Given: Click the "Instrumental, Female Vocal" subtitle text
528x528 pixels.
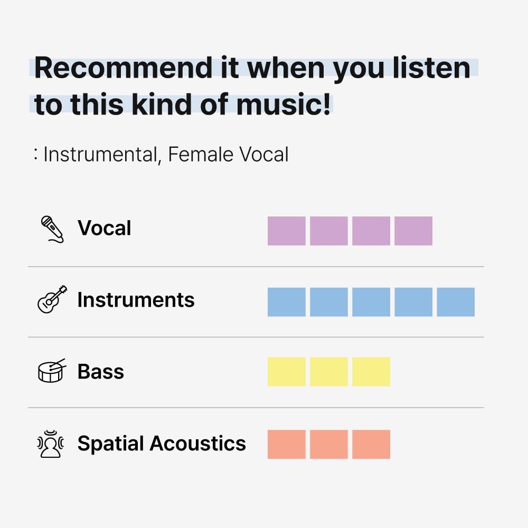Looking at the screenshot, I should 166,155.
